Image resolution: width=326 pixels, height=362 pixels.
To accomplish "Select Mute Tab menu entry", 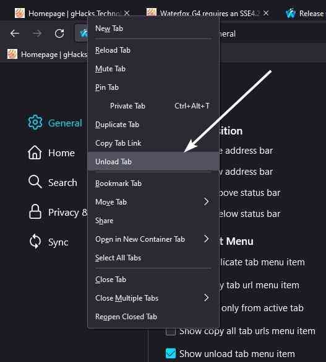I will (x=153, y=69).
